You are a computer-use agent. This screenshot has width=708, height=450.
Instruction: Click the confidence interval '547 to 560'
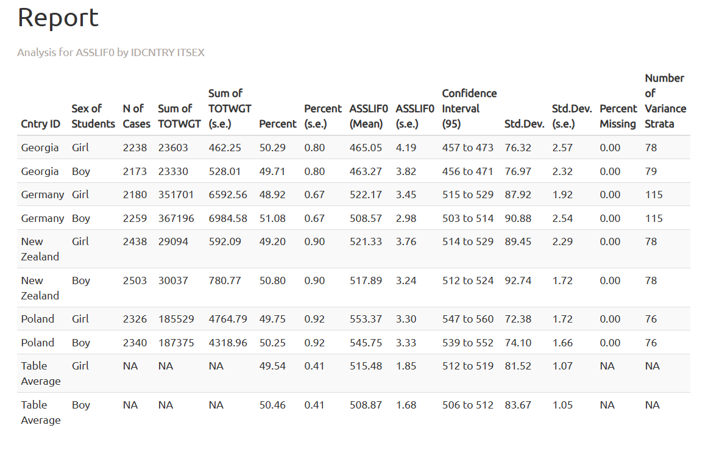tap(467, 319)
